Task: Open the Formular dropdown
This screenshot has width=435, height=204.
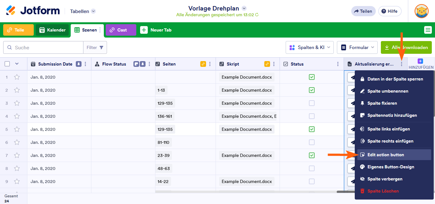Action: [357, 47]
